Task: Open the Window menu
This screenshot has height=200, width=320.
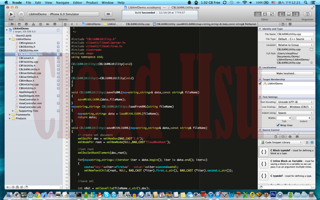Action: (108, 3)
